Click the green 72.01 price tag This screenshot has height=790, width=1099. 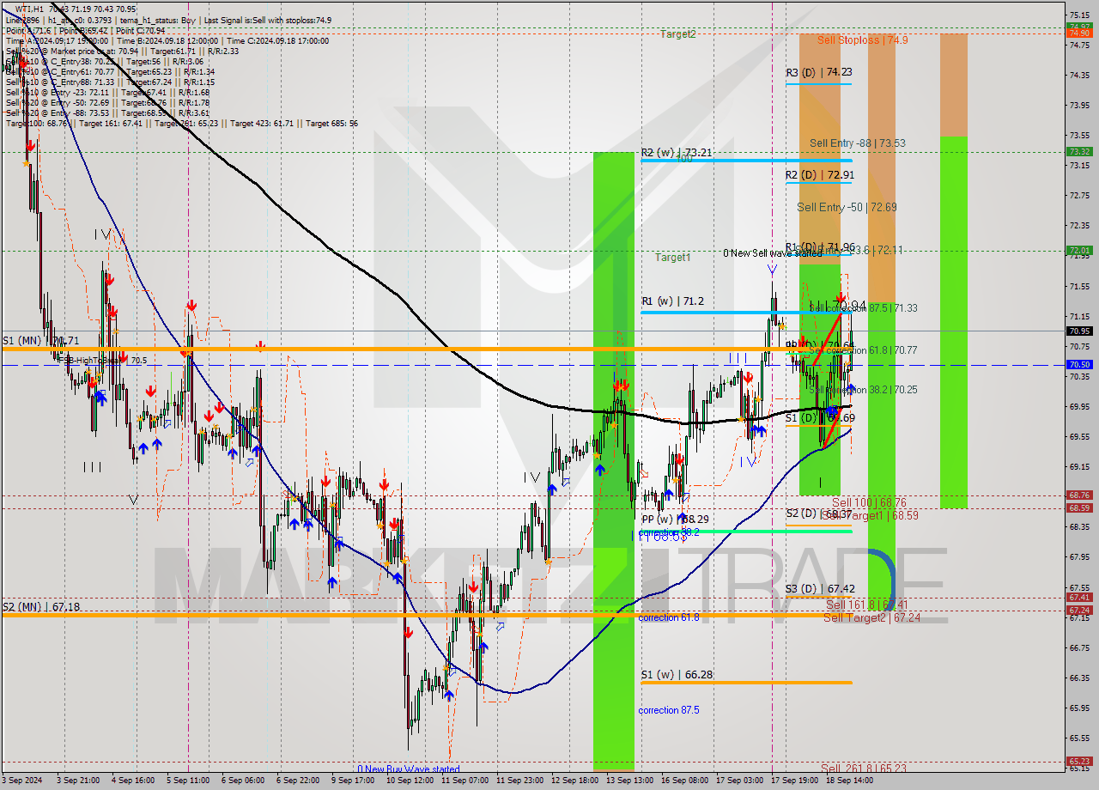point(1079,251)
